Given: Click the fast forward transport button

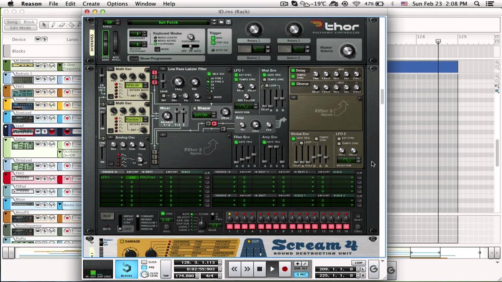Looking at the screenshot, I should pyautogui.click(x=247, y=269).
